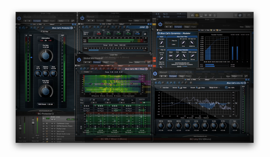Image resolution: width=270 pixels, height=157 pixels.
Task: Click the link icon in the Liny EQ header
Action: [x=246, y=76]
